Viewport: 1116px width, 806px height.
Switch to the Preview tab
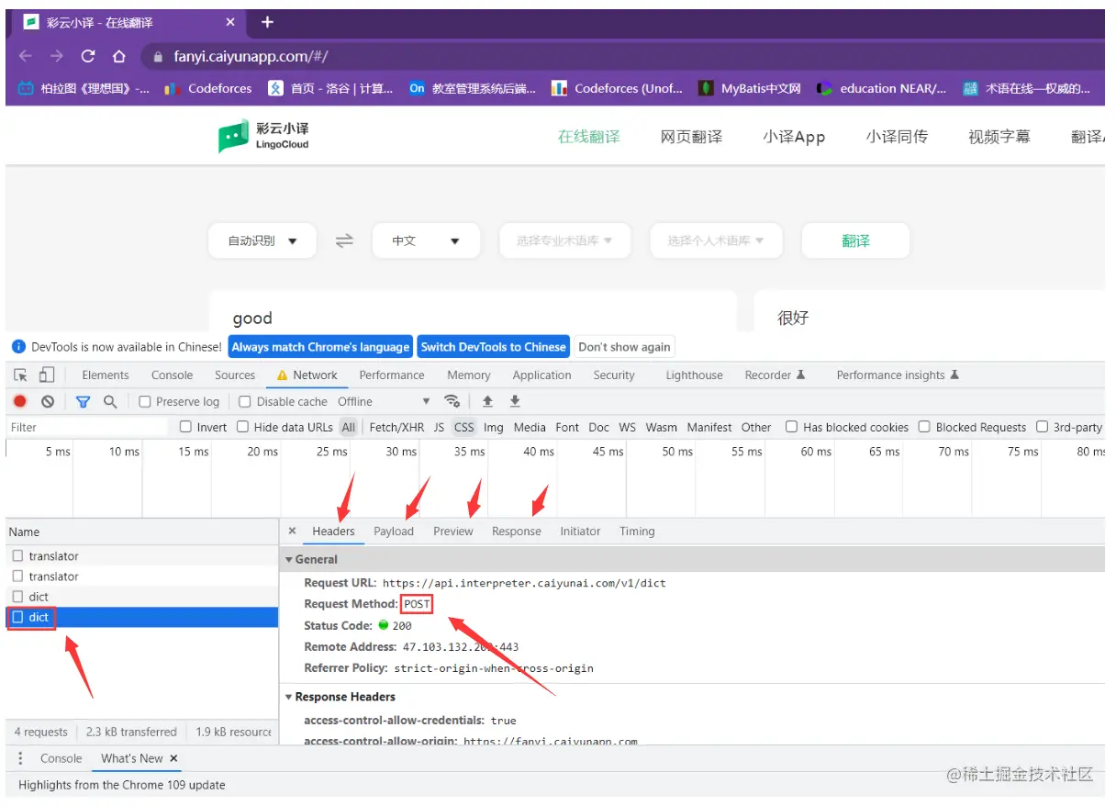(x=453, y=531)
